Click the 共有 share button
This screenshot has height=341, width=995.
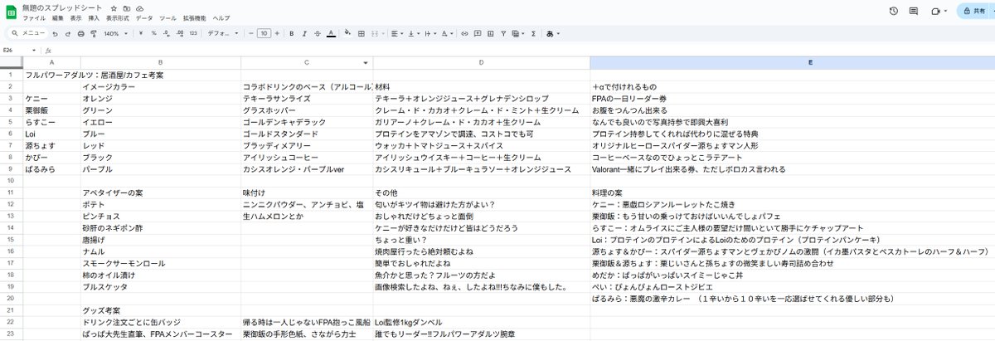[x=975, y=11]
